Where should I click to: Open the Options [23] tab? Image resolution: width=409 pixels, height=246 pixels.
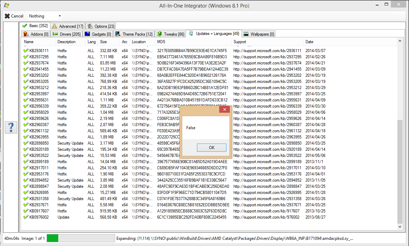coord(101,26)
